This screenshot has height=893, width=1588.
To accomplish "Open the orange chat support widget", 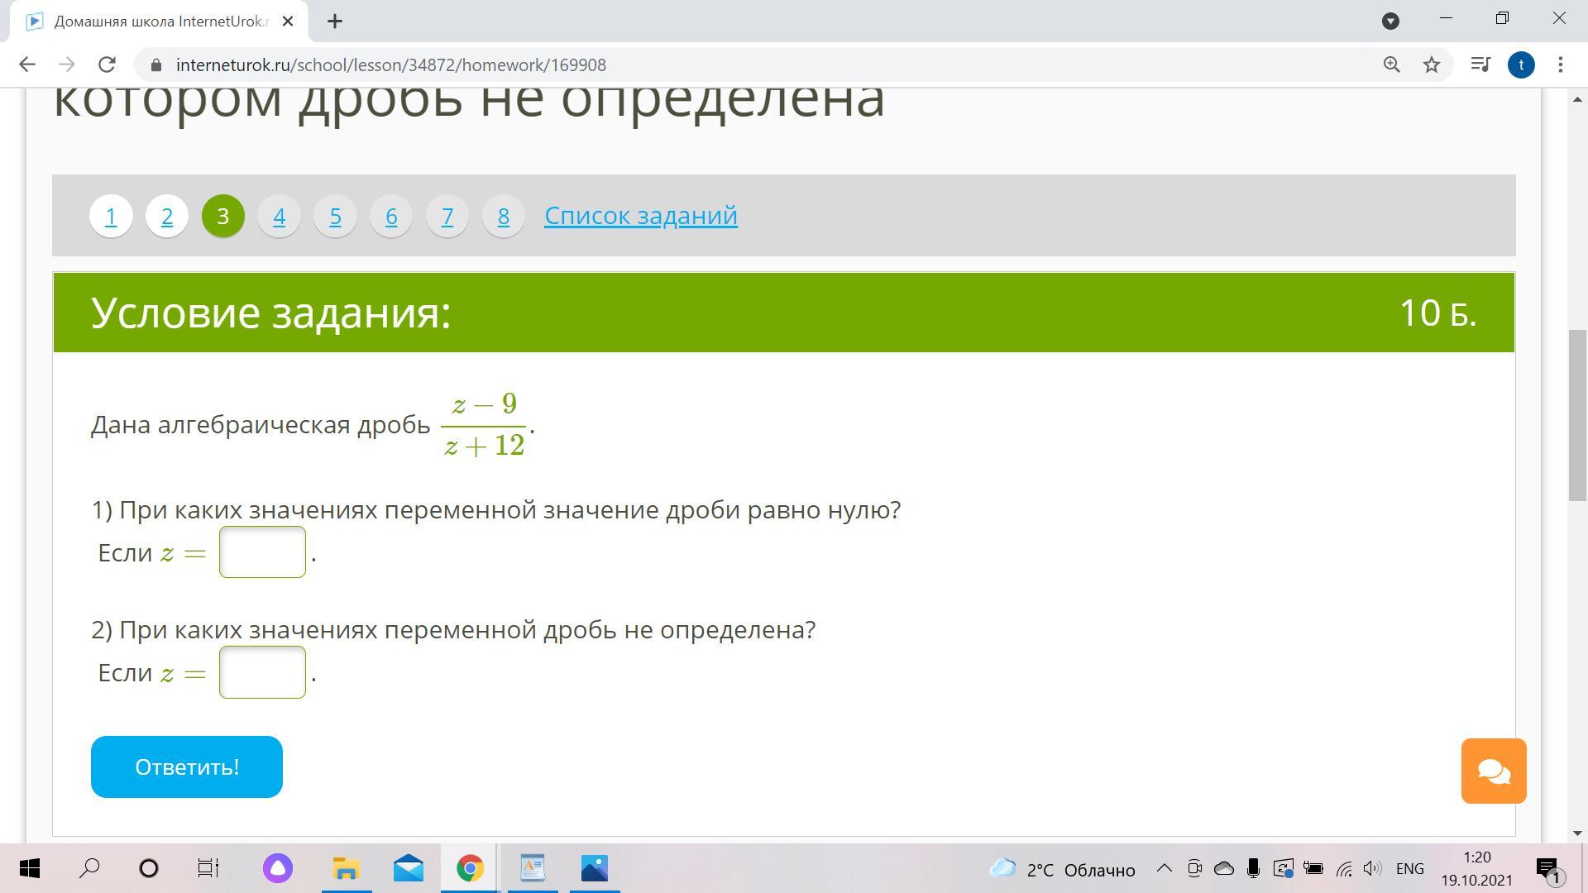I will (1493, 771).
